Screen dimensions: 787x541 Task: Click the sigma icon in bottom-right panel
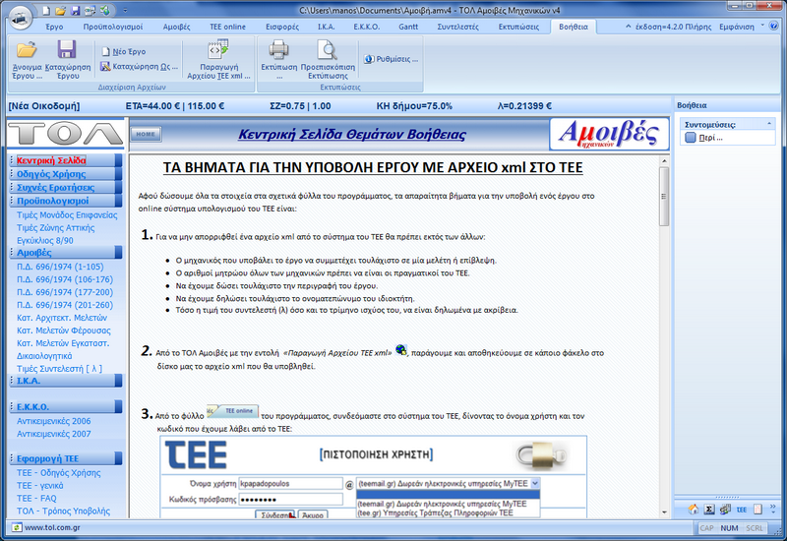point(708,509)
